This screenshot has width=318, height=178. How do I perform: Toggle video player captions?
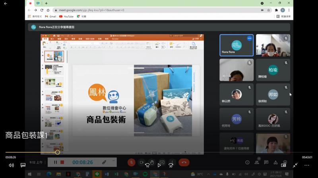23,165
